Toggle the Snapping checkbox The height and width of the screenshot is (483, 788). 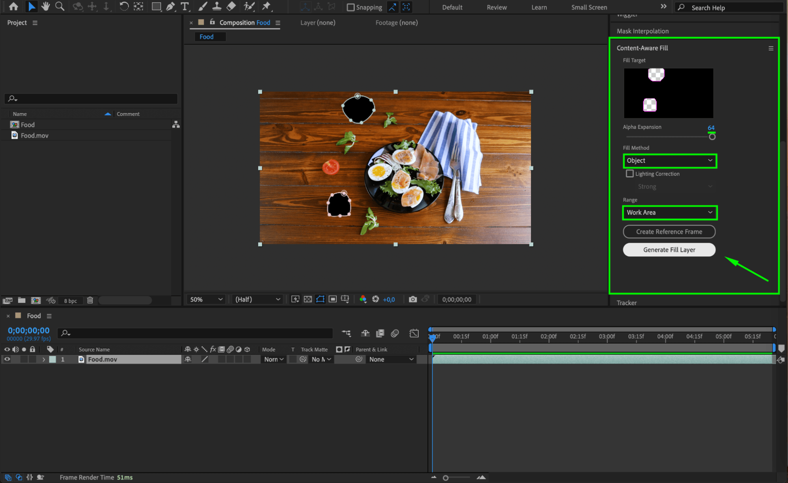(x=350, y=7)
